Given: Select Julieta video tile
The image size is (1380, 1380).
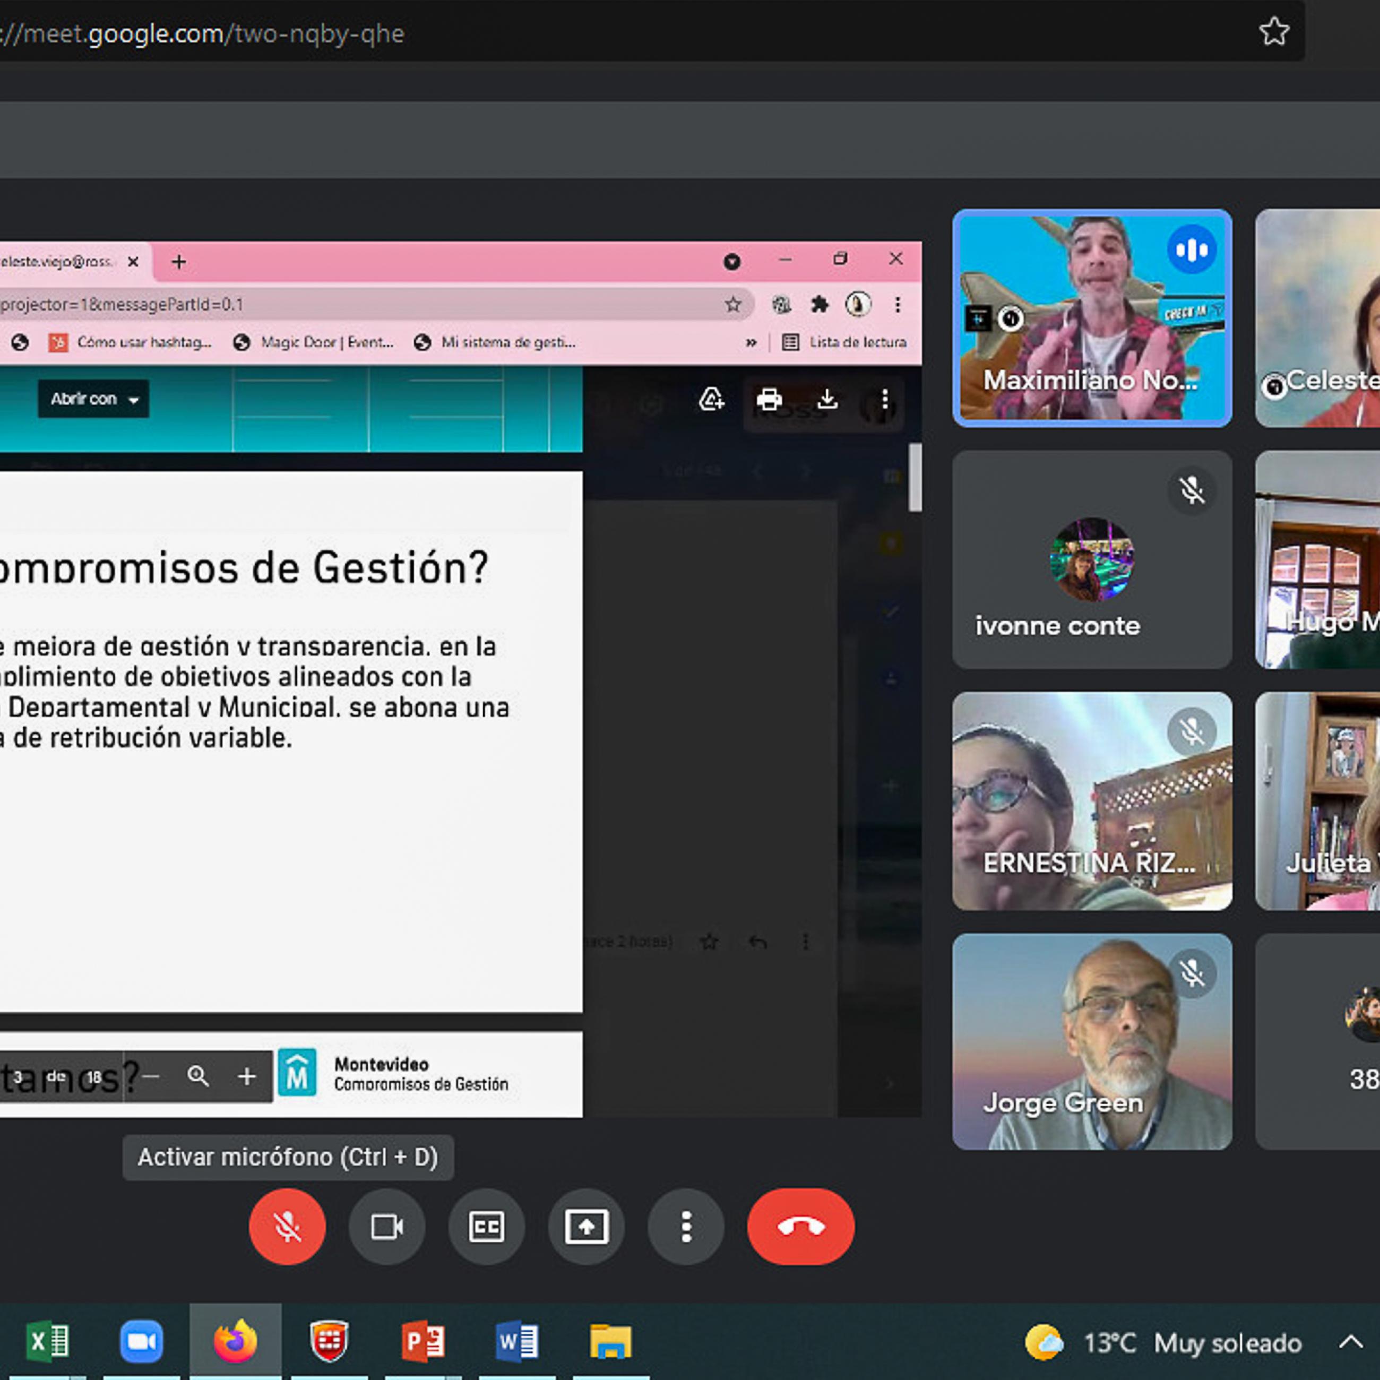Looking at the screenshot, I should point(1318,801).
